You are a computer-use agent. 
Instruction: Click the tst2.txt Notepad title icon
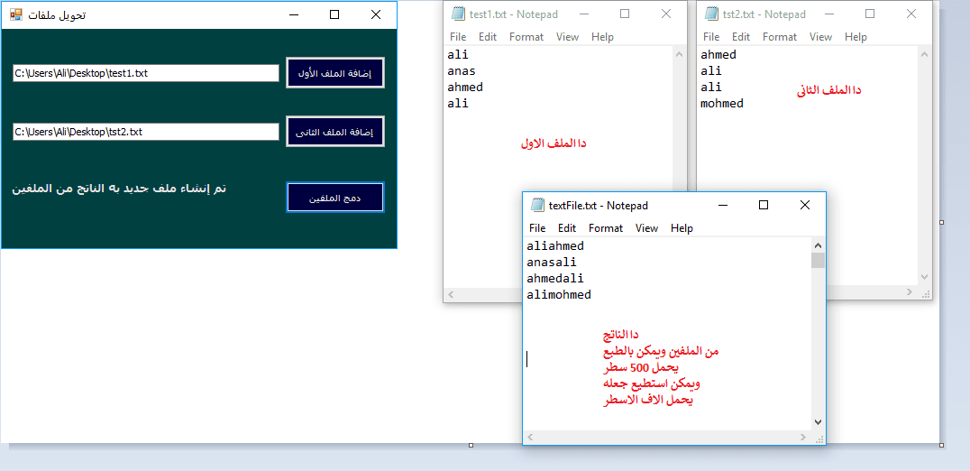[711, 14]
